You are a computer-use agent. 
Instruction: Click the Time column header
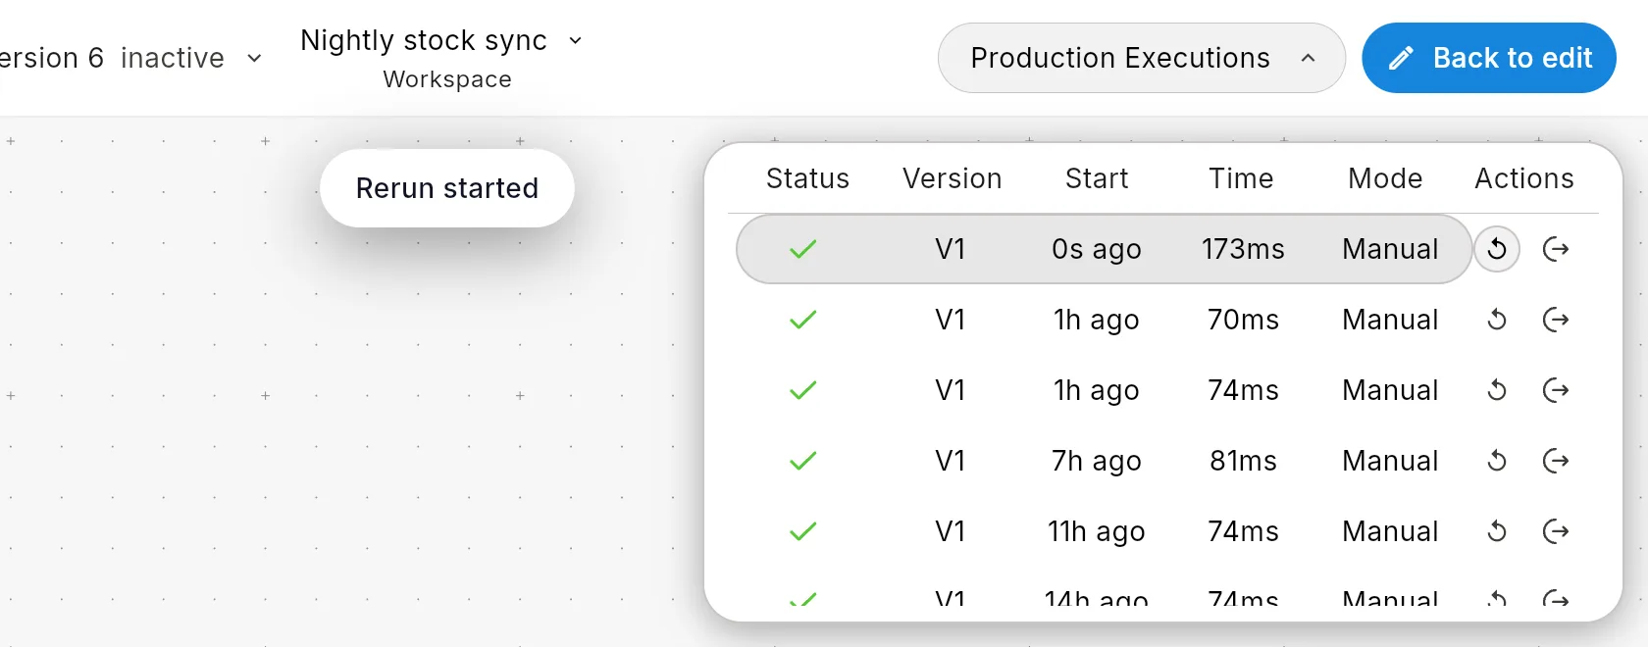tap(1241, 178)
